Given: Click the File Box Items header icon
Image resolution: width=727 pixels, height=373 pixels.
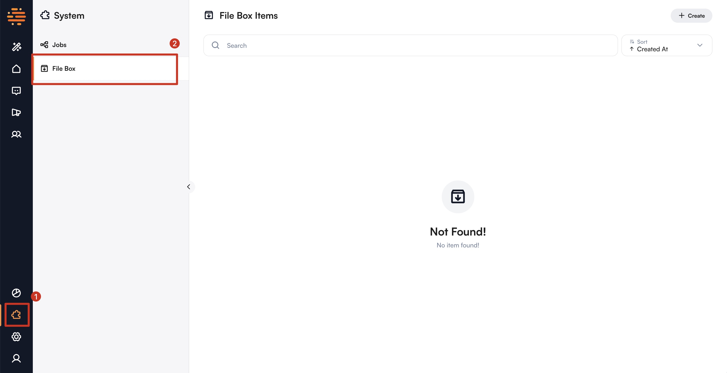Looking at the screenshot, I should coord(209,15).
